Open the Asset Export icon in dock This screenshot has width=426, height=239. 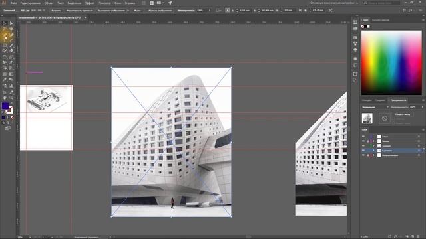pos(355,74)
